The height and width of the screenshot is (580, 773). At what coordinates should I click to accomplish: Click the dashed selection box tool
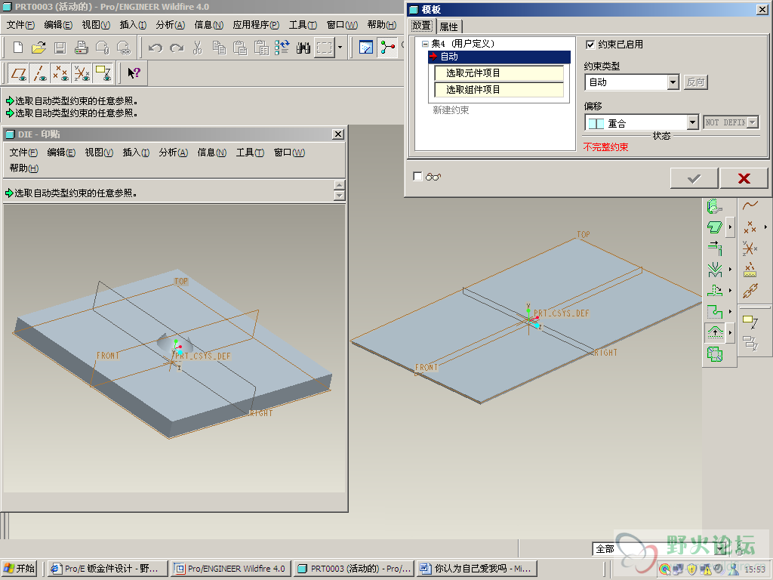(x=325, y=48)
